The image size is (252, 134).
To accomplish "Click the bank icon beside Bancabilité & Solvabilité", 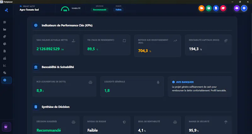I will 36,67.
